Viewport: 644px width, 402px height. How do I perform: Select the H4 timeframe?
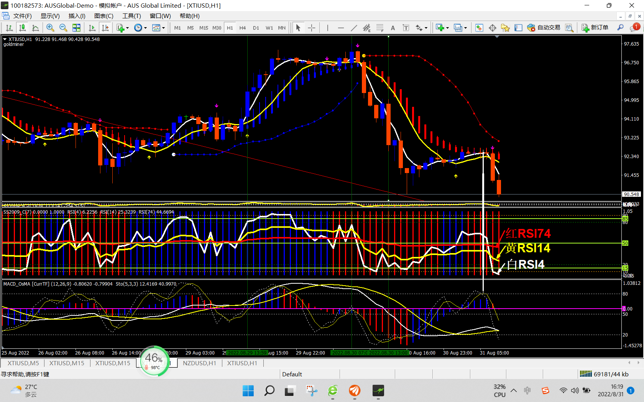click(x=243, y=28)
